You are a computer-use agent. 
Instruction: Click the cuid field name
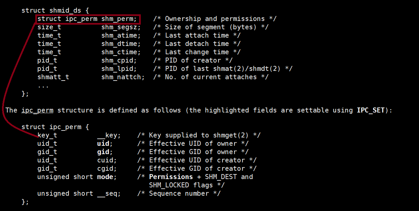[105, 160]
